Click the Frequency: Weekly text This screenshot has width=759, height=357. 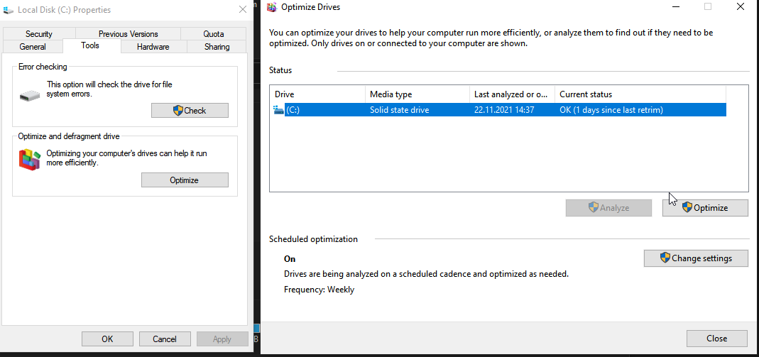click(x=319, y=290)
